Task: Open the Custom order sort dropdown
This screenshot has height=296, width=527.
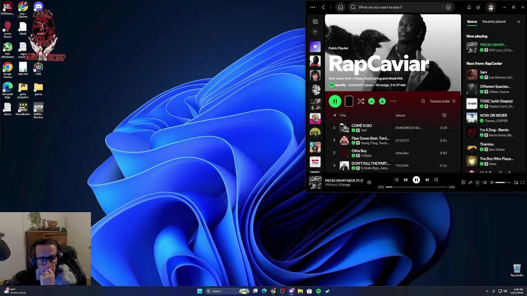Action: point(443,101)
